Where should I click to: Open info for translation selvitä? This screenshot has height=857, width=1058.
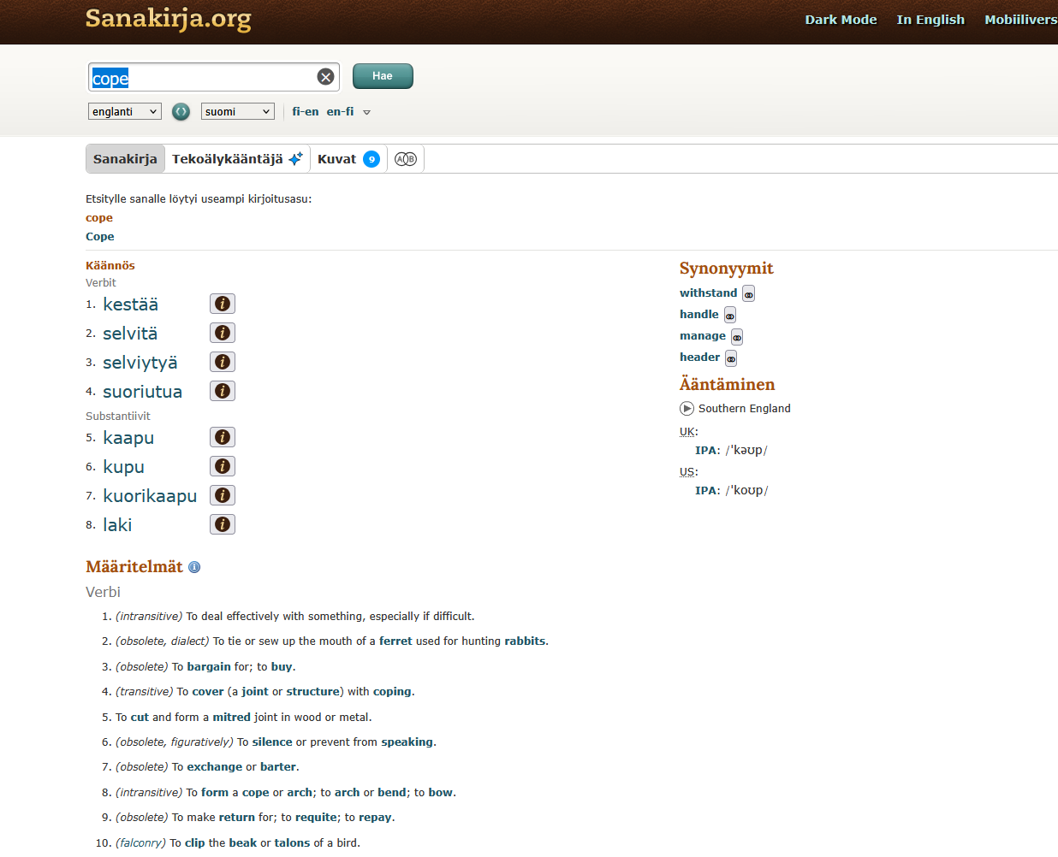[223, 333]
